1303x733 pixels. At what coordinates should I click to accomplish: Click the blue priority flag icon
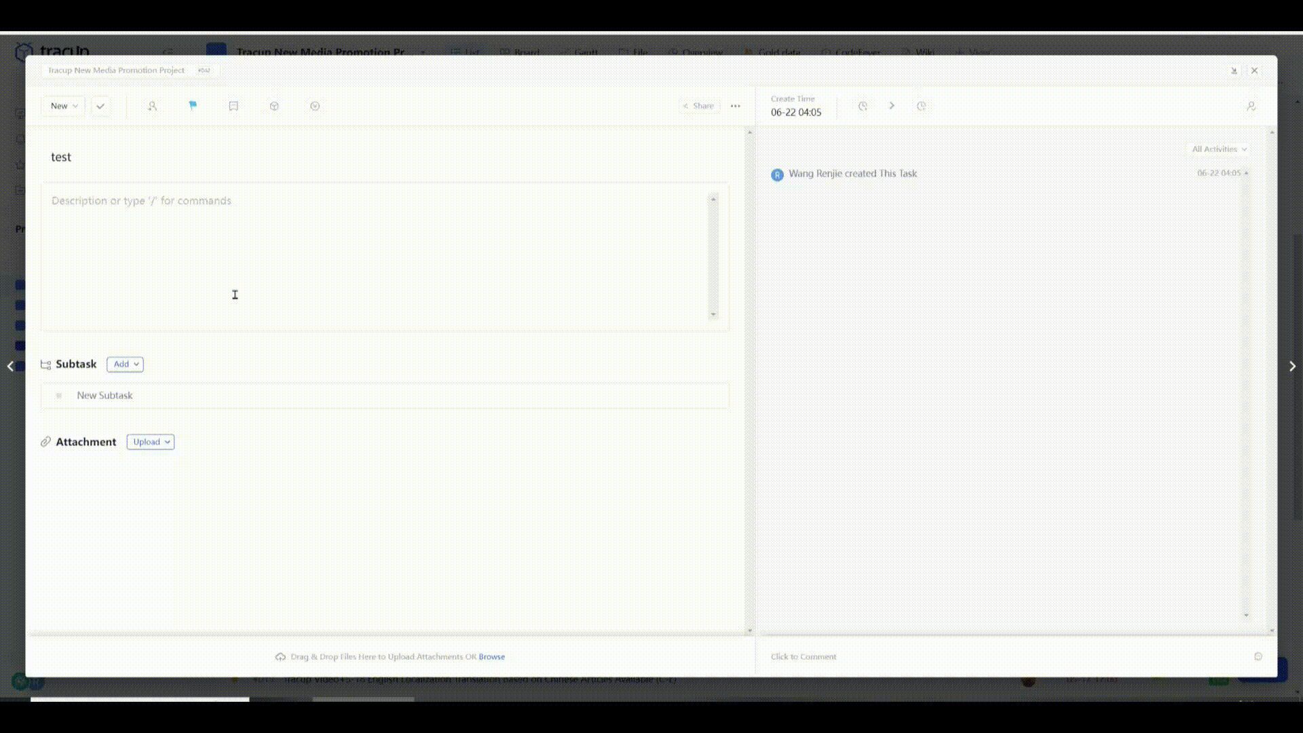(193, 105)
